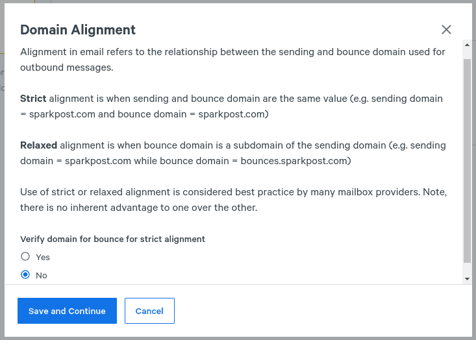
Task: Click the bold word 'Relaxed'
Action: pyautogui.click(x=38, y=145)
